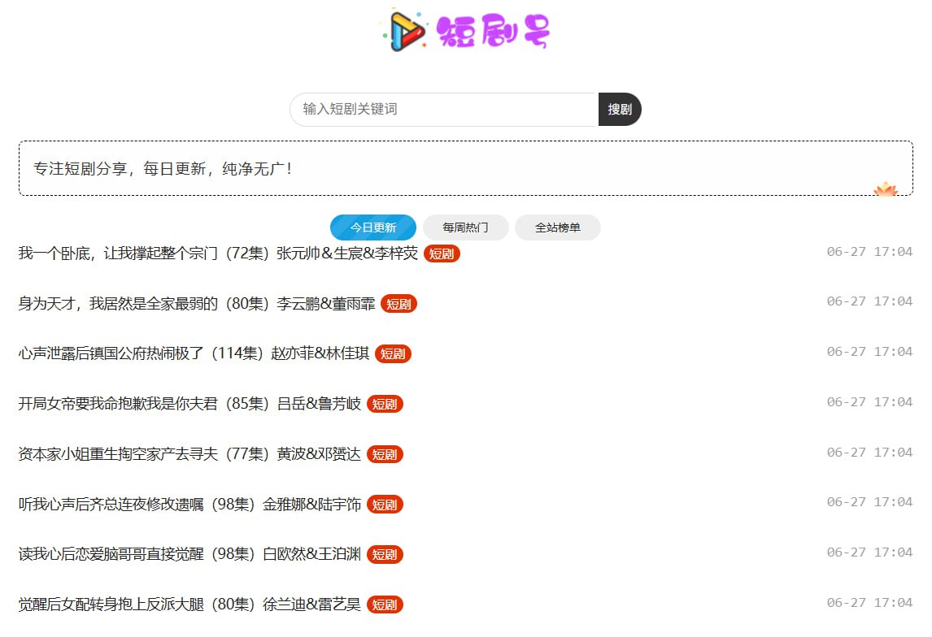Click 短剧 badge beside 开局女帝 row
Image resolution: width=932 pixels, height=637 pixels.
pyautogui.click(x=385, y=405)
